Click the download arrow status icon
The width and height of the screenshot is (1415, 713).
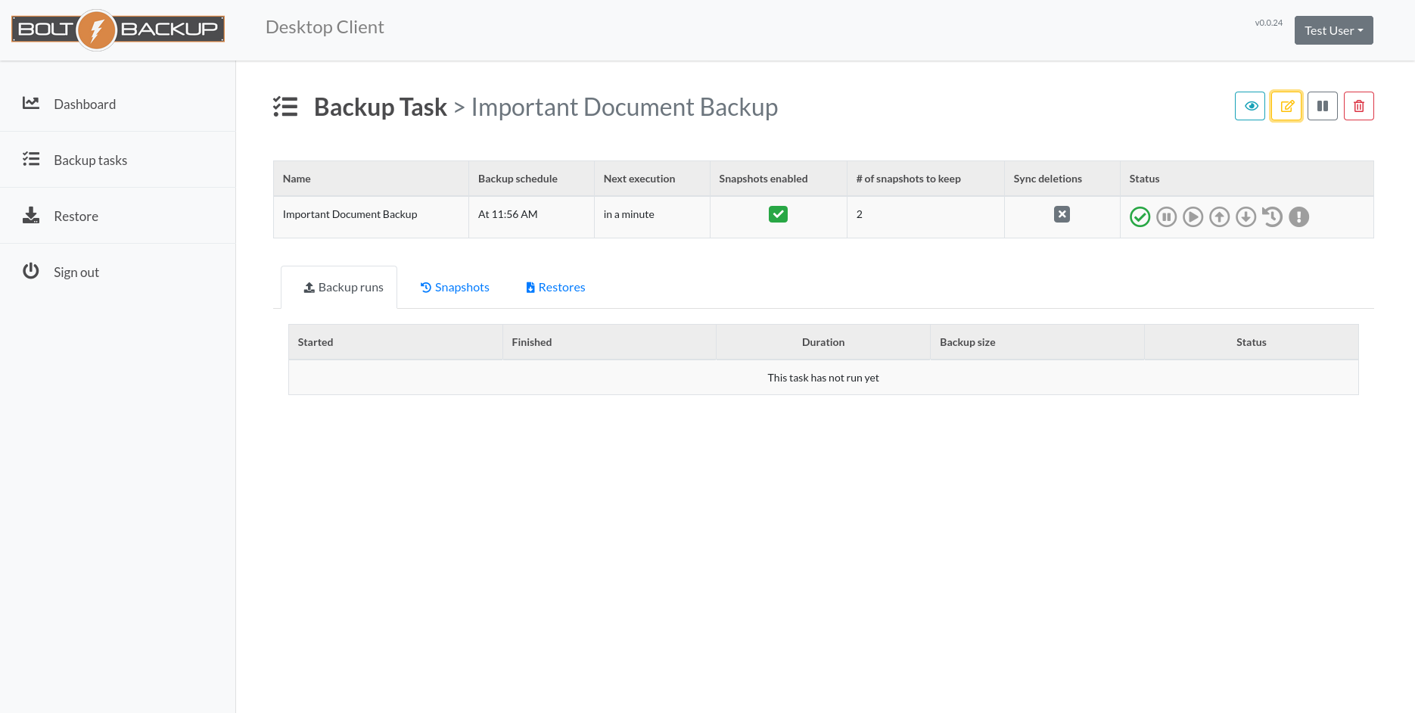coord(1246,217)
